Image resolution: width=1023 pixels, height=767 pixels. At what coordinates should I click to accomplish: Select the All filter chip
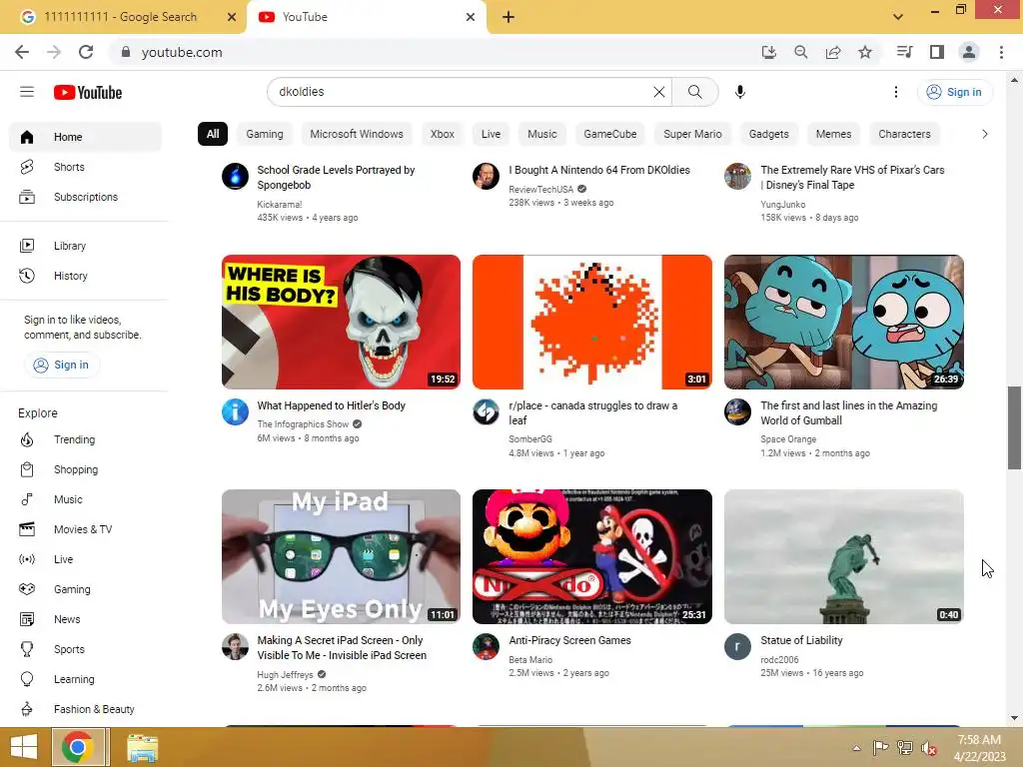(213, 134)
